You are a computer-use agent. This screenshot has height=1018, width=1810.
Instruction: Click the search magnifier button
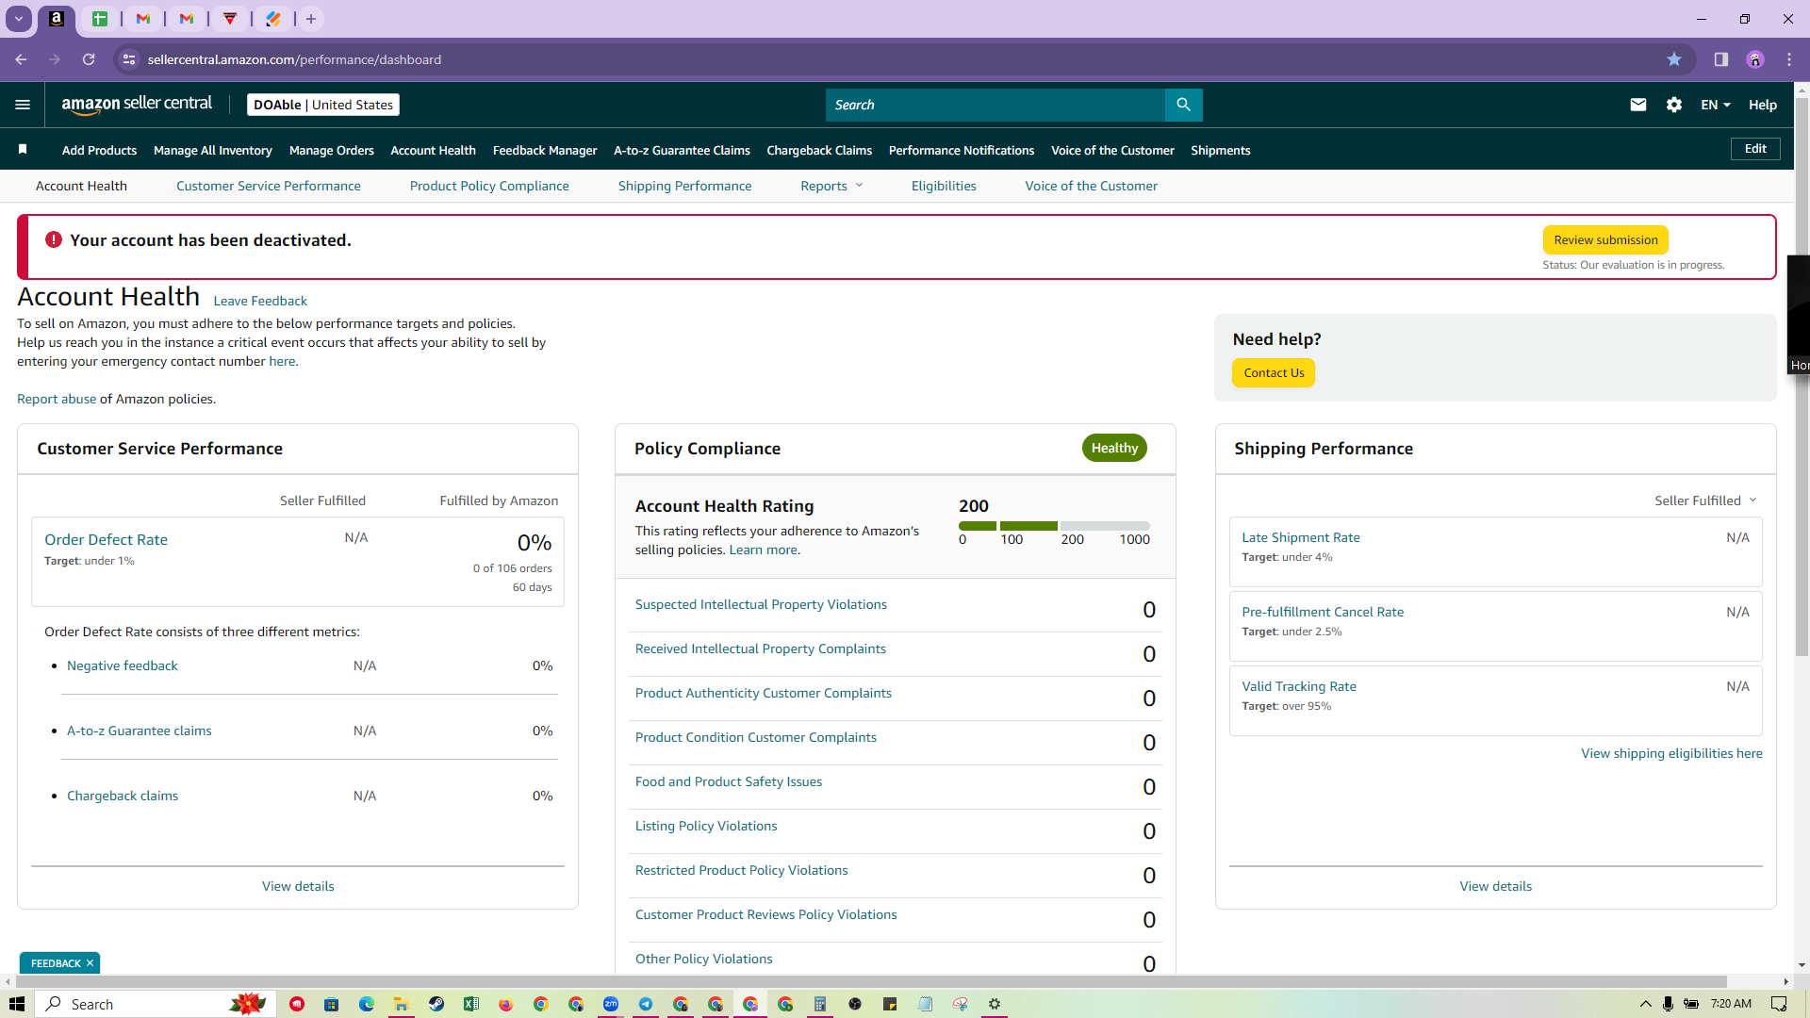pyautogui.click(x=1183, y=105)
